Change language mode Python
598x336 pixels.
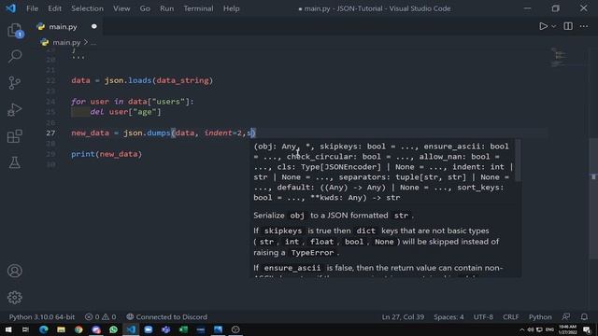point(540,317)
